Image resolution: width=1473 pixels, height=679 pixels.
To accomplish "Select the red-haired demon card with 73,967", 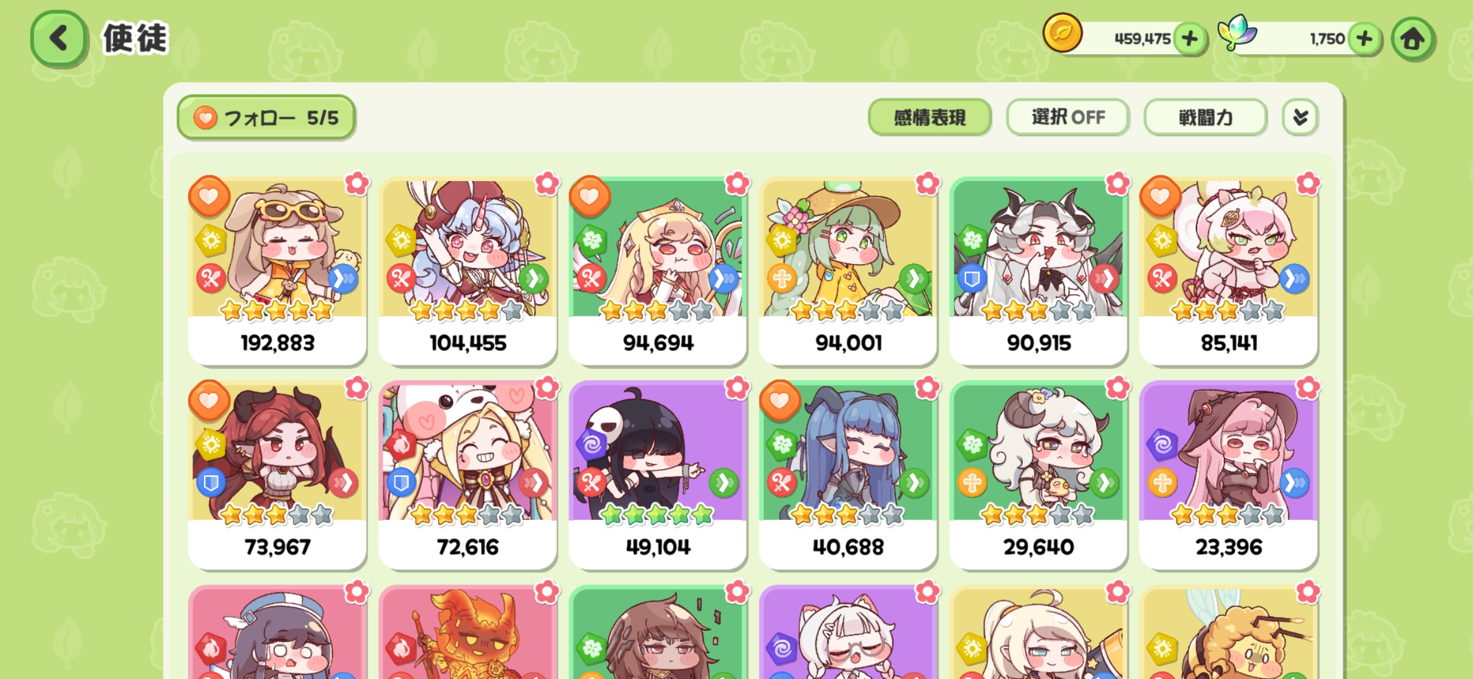I will point(277,476).
